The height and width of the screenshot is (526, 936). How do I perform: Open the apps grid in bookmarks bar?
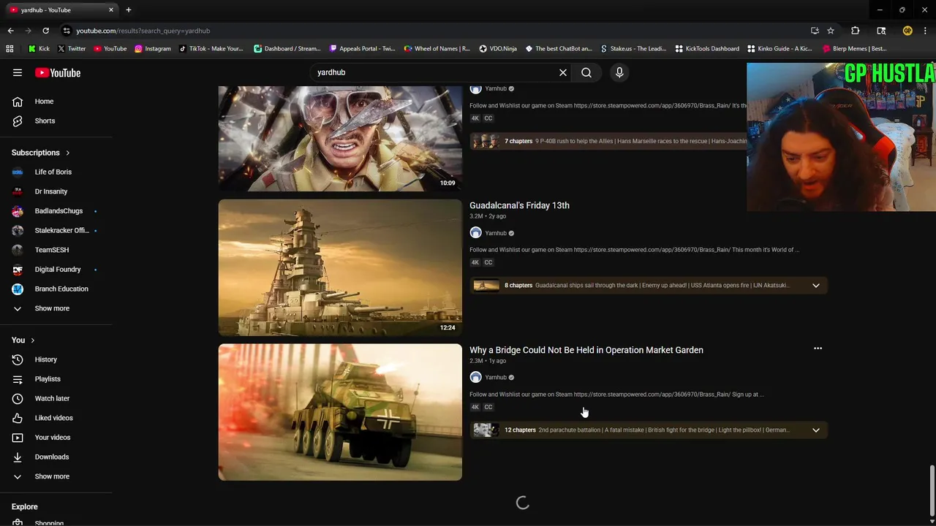(x=10, y=49)
